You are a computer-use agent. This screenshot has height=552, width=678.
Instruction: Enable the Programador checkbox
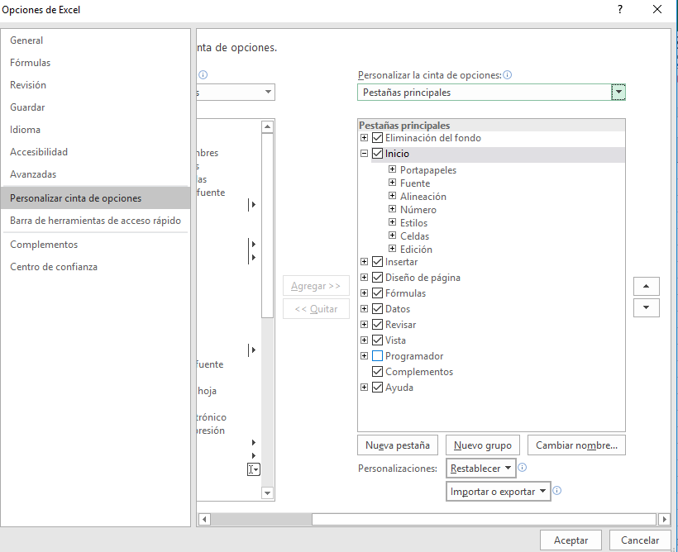point(378,356)
